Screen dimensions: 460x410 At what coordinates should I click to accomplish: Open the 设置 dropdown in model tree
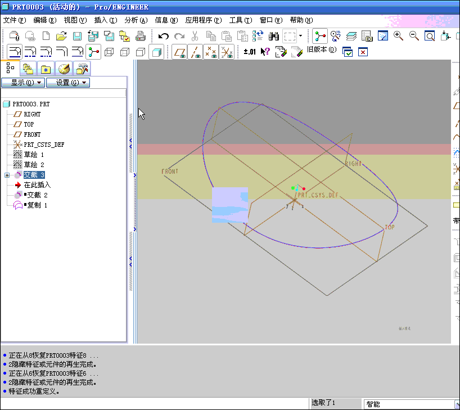(68, 83)
